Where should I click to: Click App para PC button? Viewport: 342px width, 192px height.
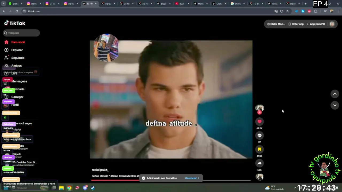pyautogui.click(x=316, y=24)
